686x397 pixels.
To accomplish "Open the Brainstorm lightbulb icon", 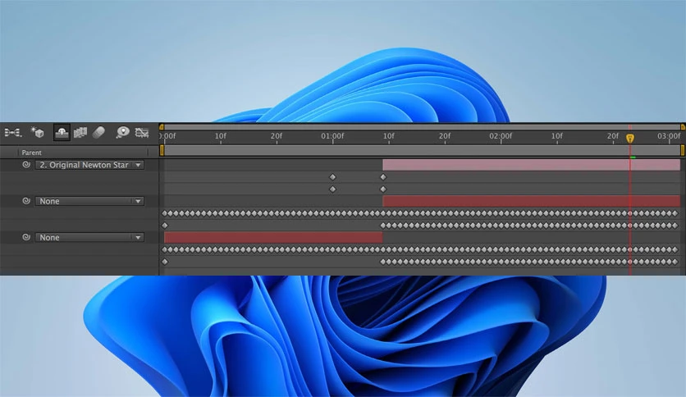I will tap(122, 132).
